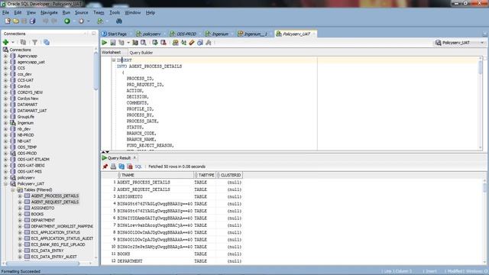Switch to the Ingenium worksheet tab

217,34
